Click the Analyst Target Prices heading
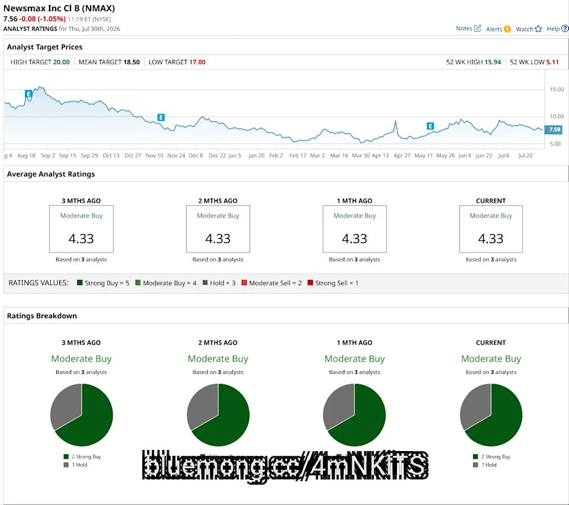Viewport: 569px width, 505px height. pos(44,47)
